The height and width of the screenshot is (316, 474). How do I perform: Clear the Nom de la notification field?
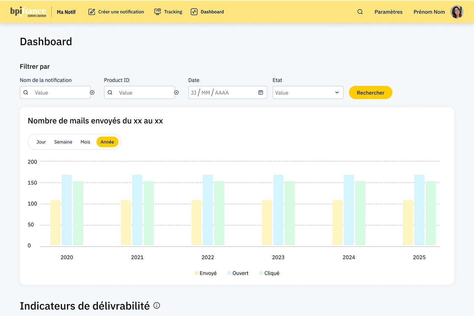click(x=92, y=92)
